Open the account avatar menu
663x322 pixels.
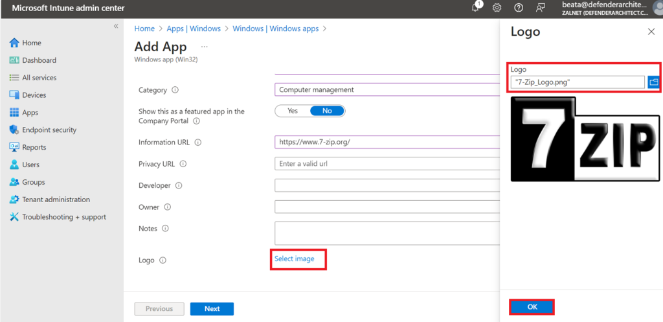tap(658, 8)
